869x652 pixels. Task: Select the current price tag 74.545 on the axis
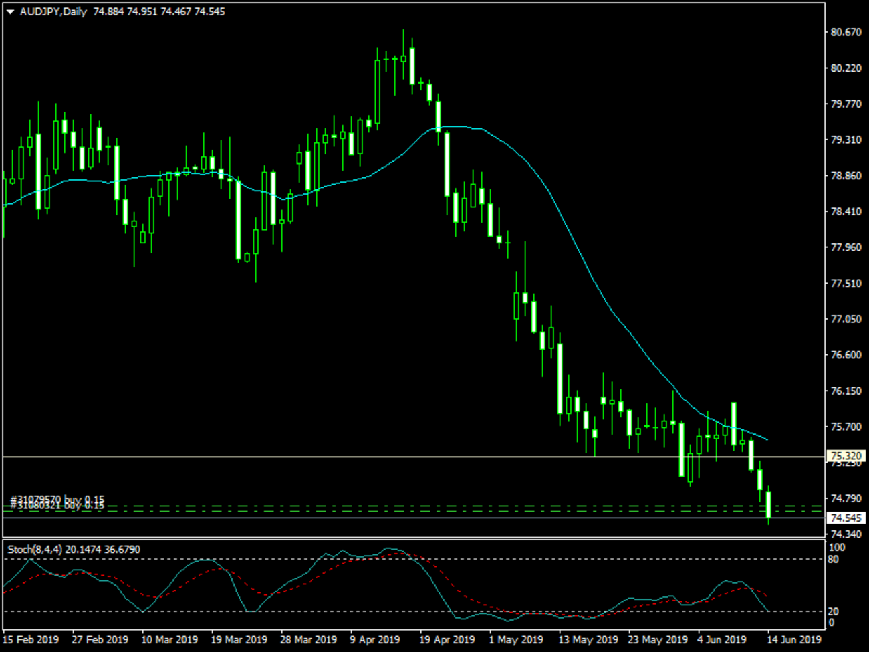tap(846, 518)
